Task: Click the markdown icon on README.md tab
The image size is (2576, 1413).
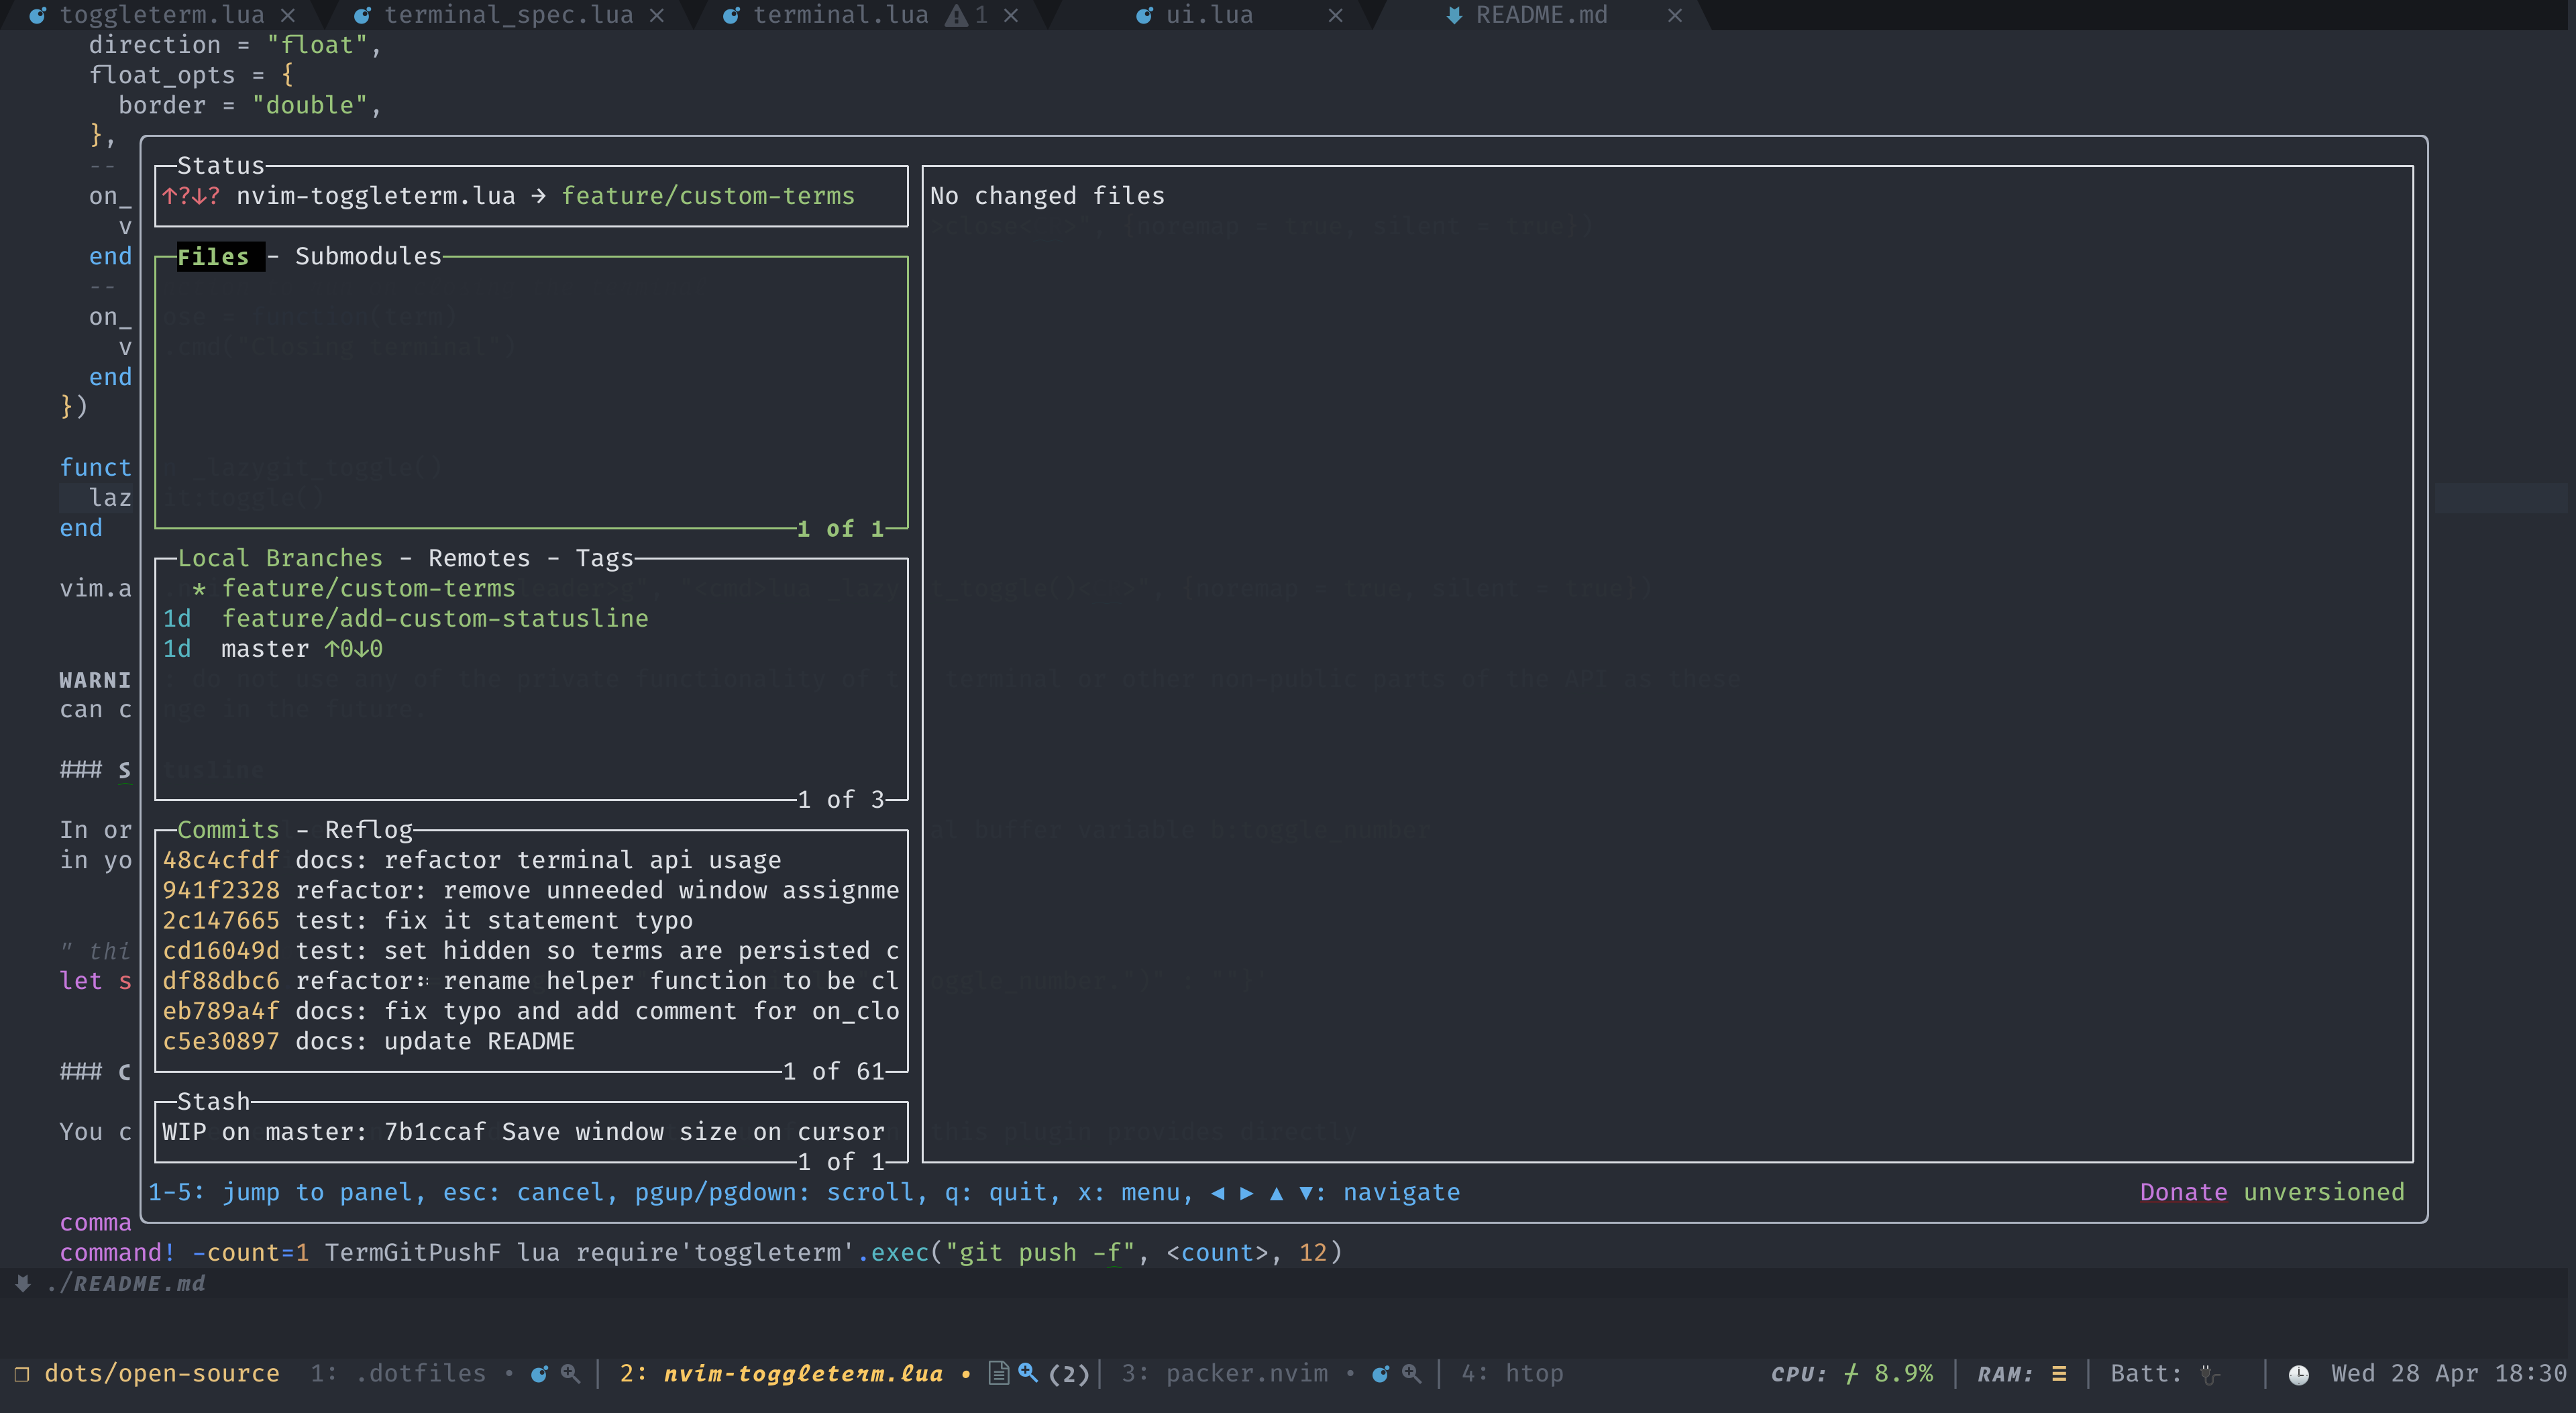Action: click(x=1454, y=15)
